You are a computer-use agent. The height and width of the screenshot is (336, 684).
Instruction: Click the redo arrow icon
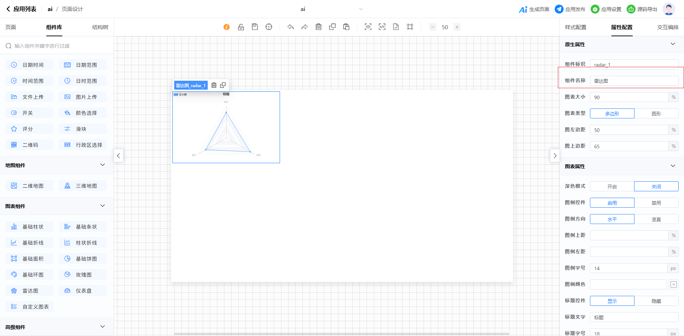pyautogui.click(x=305, y=27)
